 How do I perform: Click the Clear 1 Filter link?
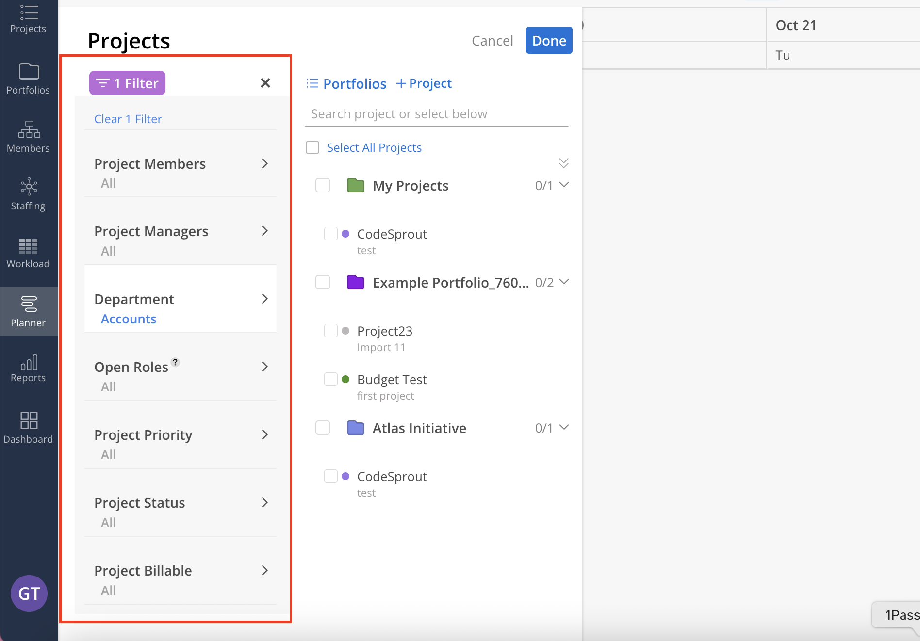click(128, 119)
